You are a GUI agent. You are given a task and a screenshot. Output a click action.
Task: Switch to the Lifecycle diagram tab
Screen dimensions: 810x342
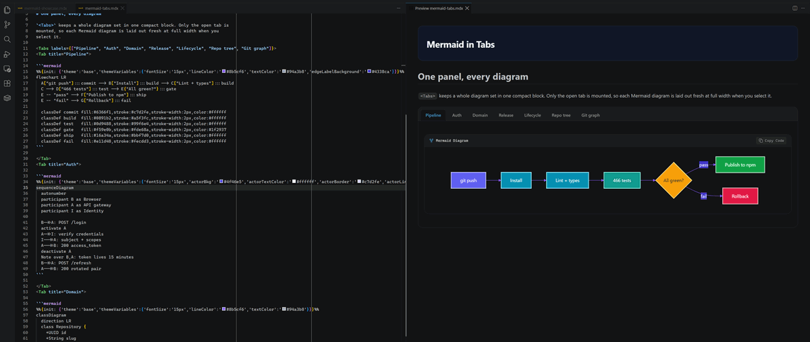coord(533,115)
